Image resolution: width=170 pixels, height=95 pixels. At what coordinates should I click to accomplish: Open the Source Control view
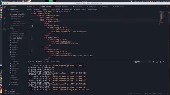click(x=5, y=18)
